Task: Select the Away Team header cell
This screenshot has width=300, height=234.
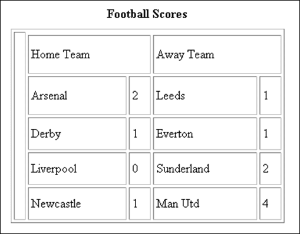Action: (217, 54)
